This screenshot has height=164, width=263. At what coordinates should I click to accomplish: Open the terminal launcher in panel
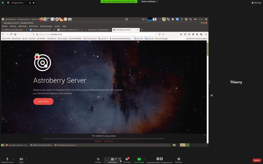pos(49,19)
